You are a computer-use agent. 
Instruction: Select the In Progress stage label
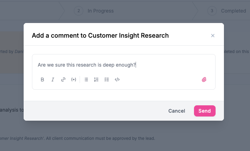(x=100, y=11)
